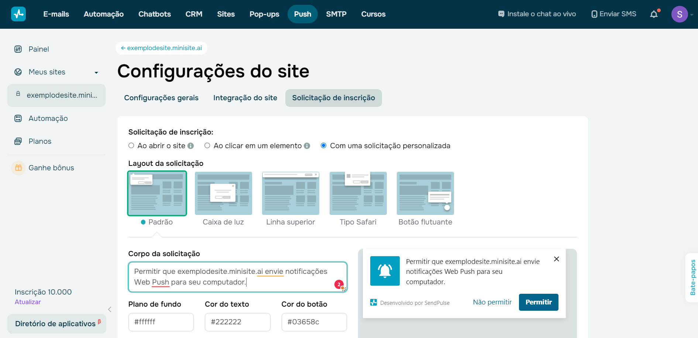Open the Integração do site tab
Viewport: 698px width, 338px height.
pyautogui.click(x=245, y=98)
